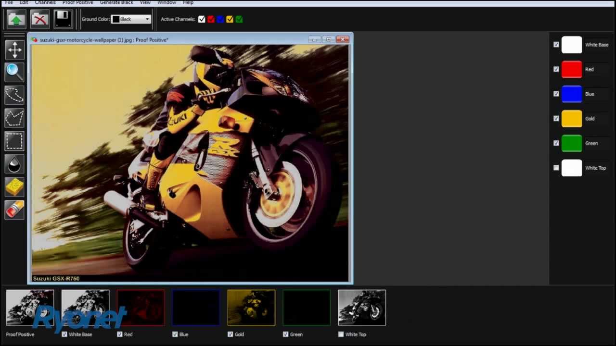Toggle the yellow Active Channels checkbox
Screen dimensions: 616x346
coord(230,19)
